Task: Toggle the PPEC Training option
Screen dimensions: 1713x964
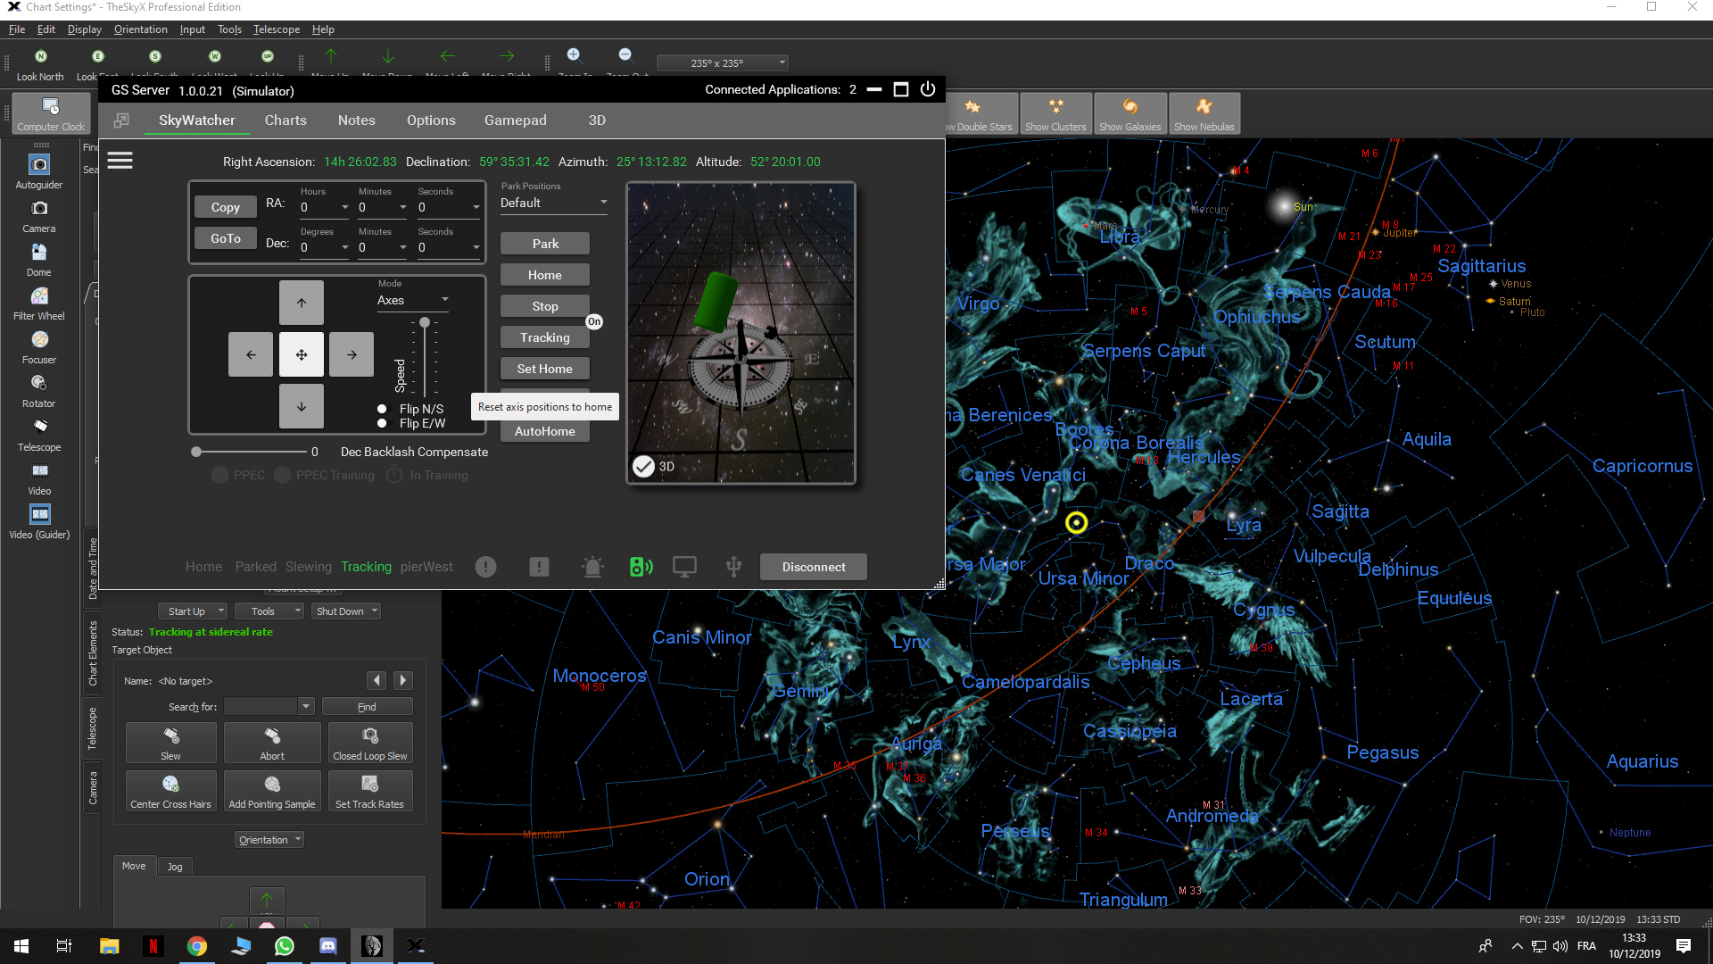Action: coord(282,475)
